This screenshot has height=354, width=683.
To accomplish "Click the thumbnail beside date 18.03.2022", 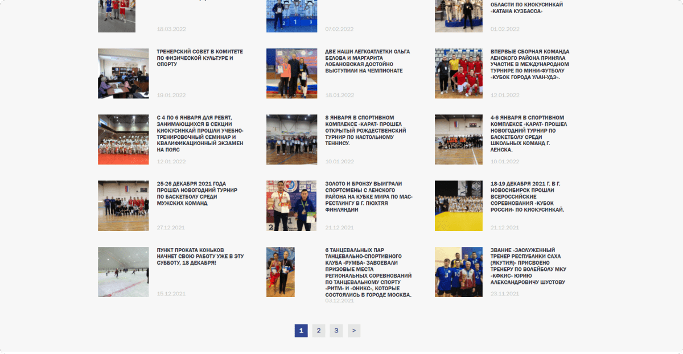I will coord(117,16).
